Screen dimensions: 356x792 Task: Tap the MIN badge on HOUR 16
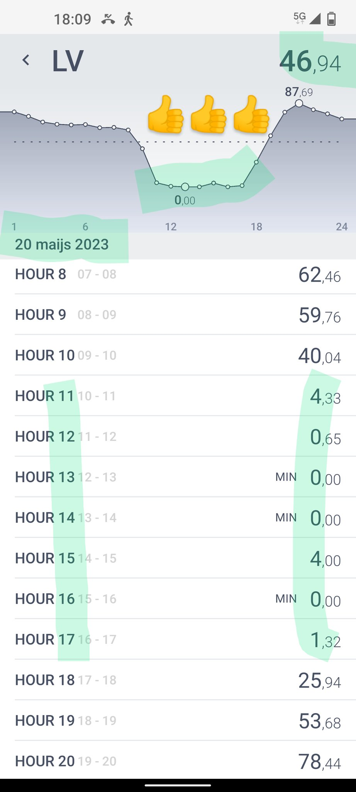point(286,599)
